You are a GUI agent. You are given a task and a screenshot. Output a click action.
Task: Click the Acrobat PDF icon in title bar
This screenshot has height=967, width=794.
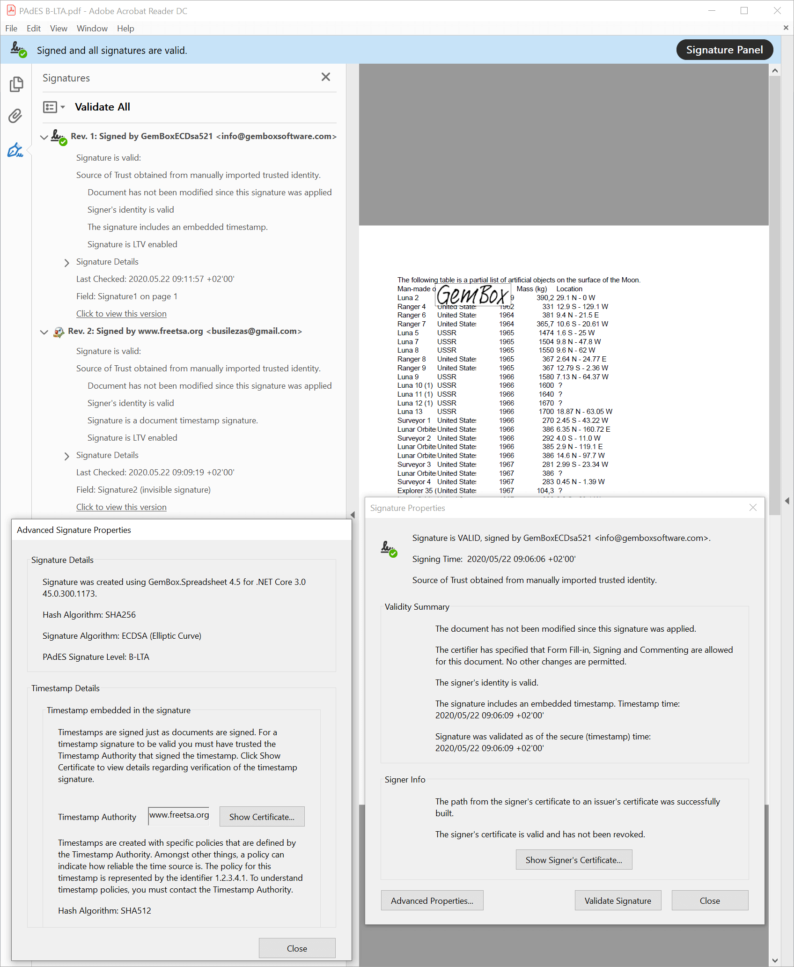pos(11,10)
